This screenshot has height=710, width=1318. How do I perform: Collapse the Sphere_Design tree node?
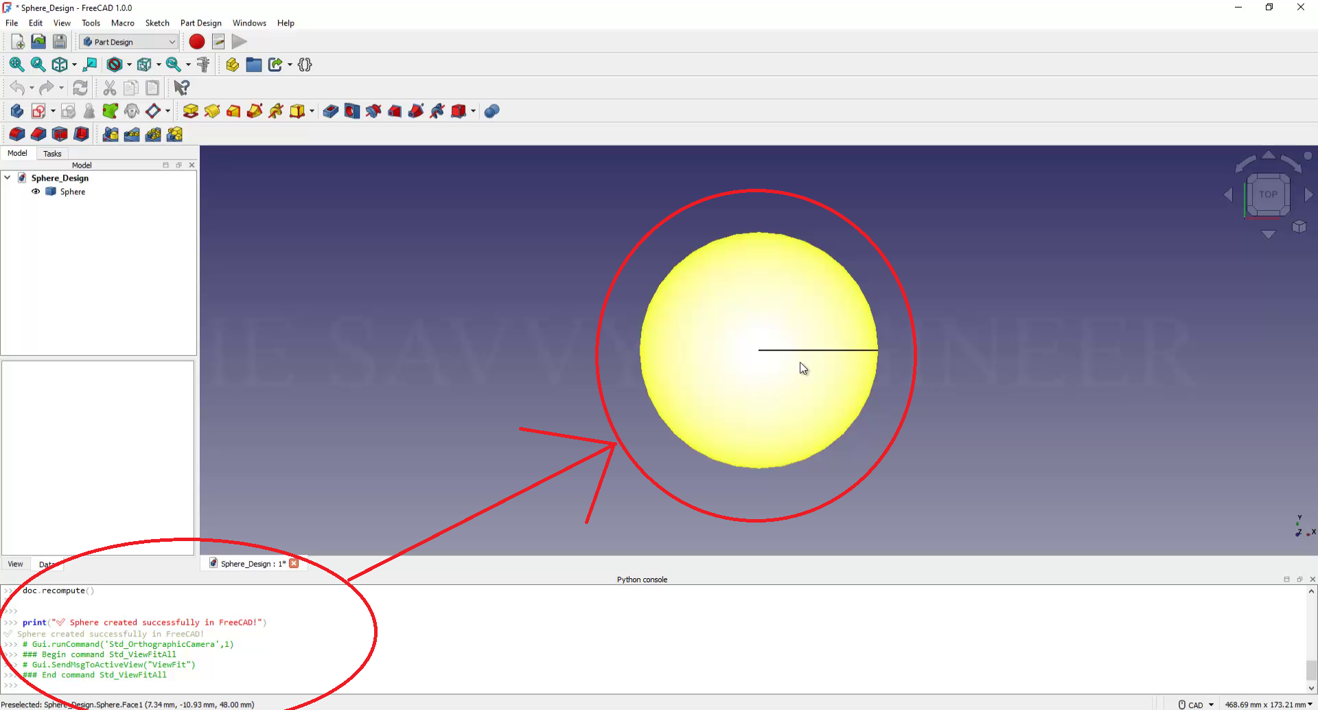[x=8, y=178]
